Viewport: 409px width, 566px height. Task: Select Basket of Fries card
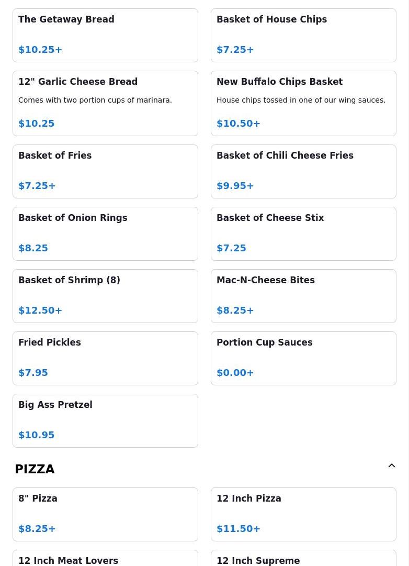pos(105,171)
